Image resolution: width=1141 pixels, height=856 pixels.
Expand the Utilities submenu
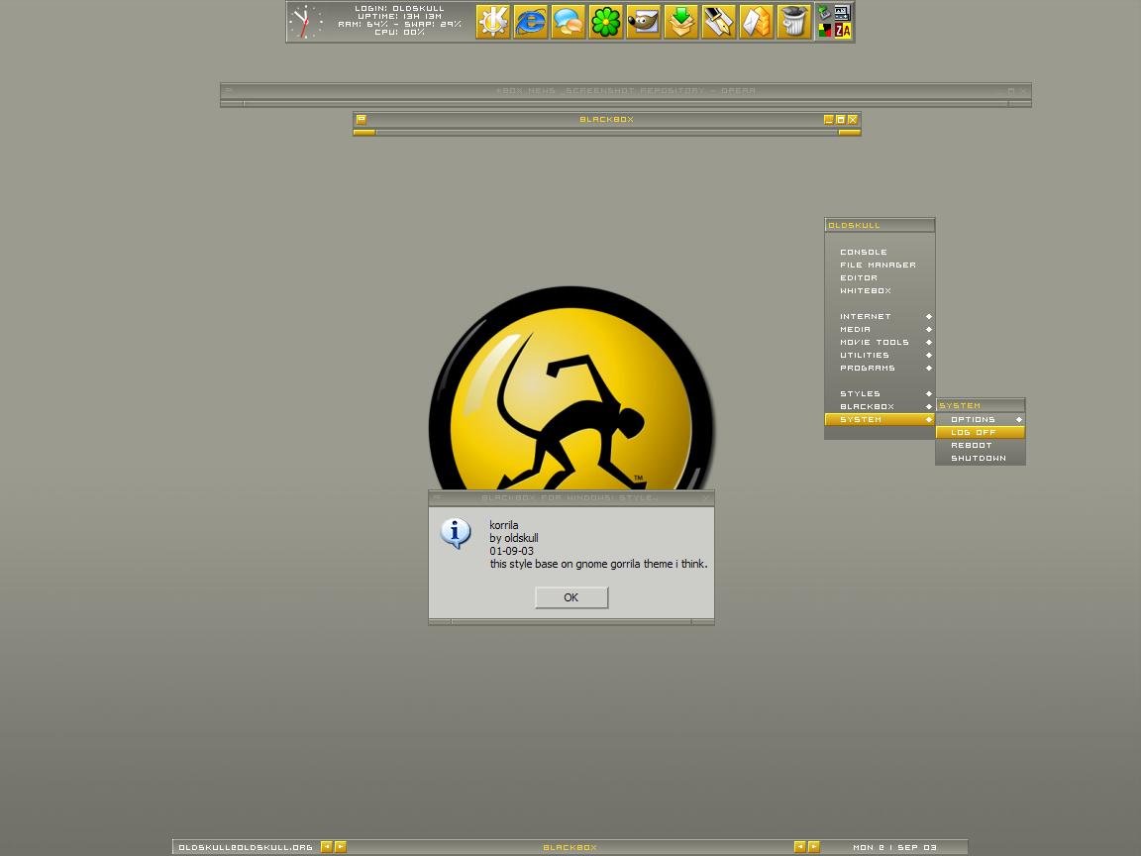[x=880, y=356]
